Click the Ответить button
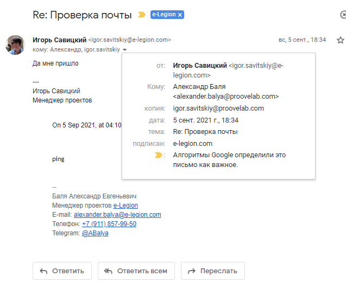The width and height of the screenshot is (346, 302). [62, 271]
